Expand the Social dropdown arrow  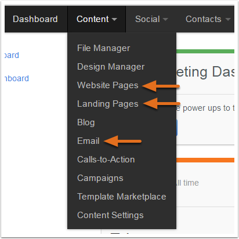[165, 19]
